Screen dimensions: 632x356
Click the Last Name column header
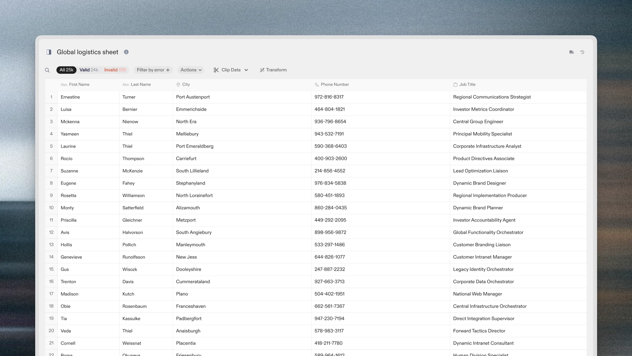click(x=141, y=84)
